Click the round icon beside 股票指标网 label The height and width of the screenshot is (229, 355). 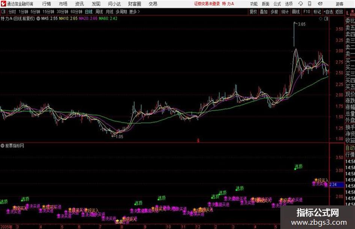pos(3,146)
